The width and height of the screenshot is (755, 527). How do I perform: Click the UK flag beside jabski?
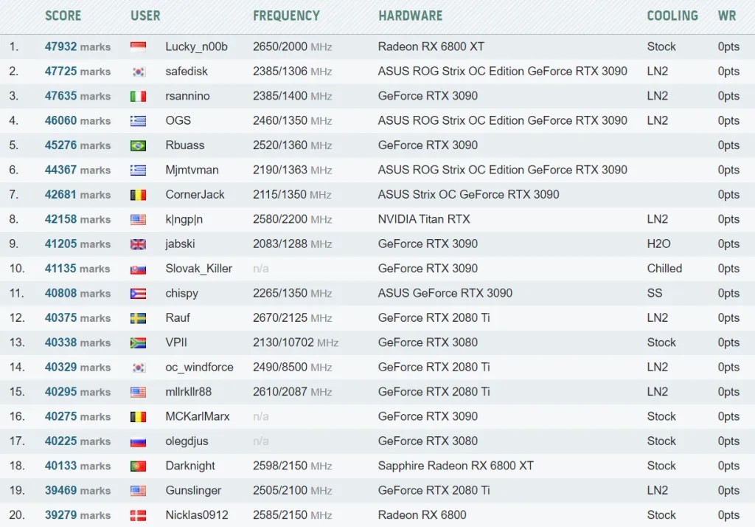click(138, 244)
